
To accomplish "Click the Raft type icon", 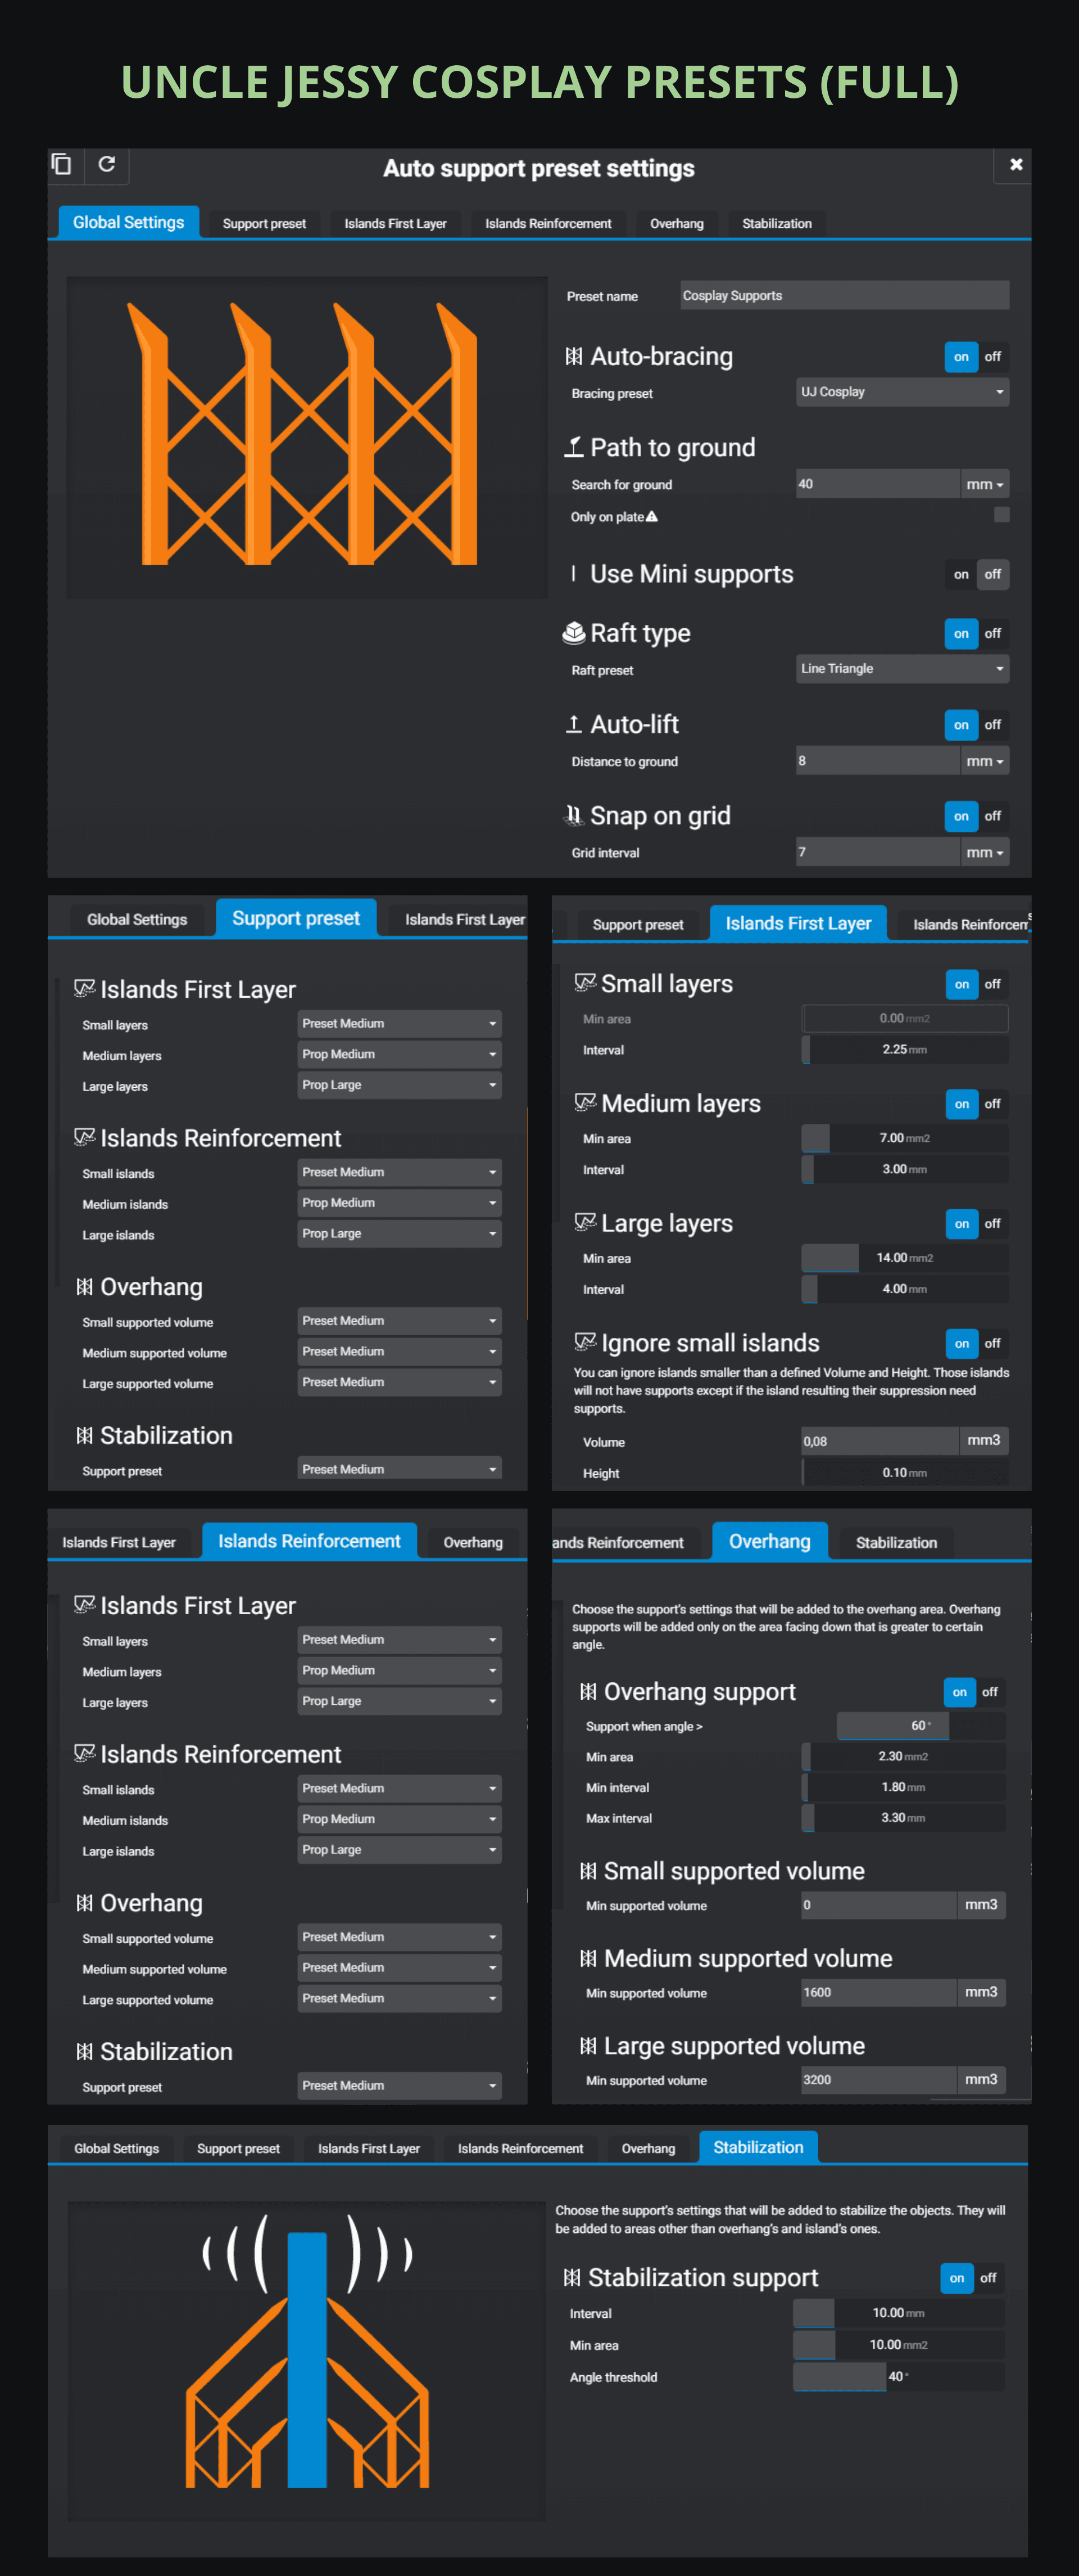I will coord(573,633).
